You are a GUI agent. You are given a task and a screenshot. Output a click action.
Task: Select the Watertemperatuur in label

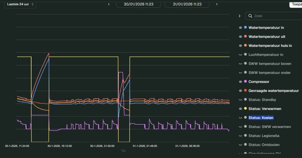[266, 28]
